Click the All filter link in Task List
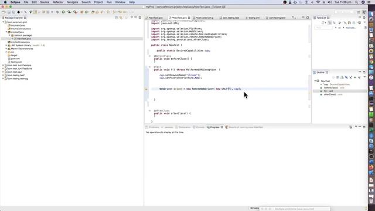This screenshot has width=375, height=211. (x=339, y=28)
